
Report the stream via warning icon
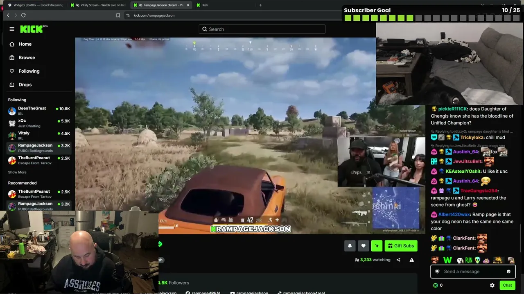click(x=411, y=260)
